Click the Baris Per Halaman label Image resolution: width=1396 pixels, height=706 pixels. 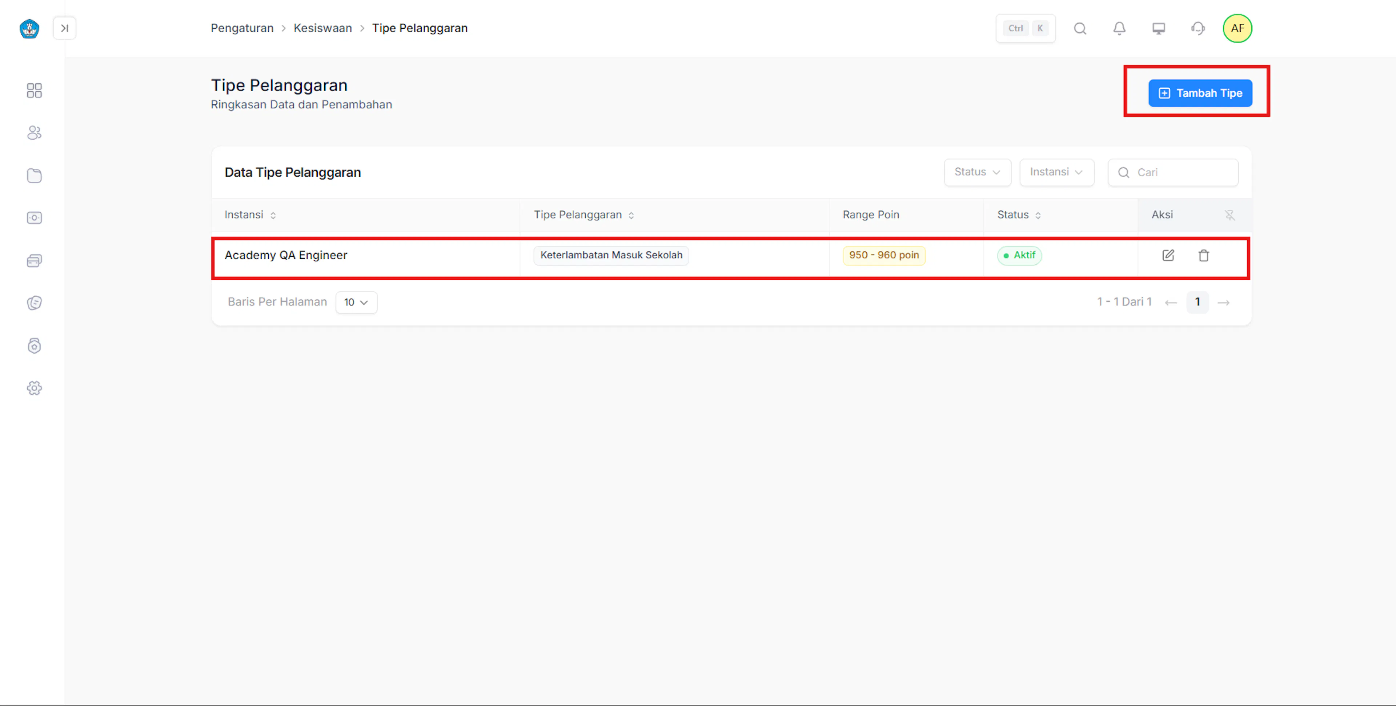coord(277,302)
